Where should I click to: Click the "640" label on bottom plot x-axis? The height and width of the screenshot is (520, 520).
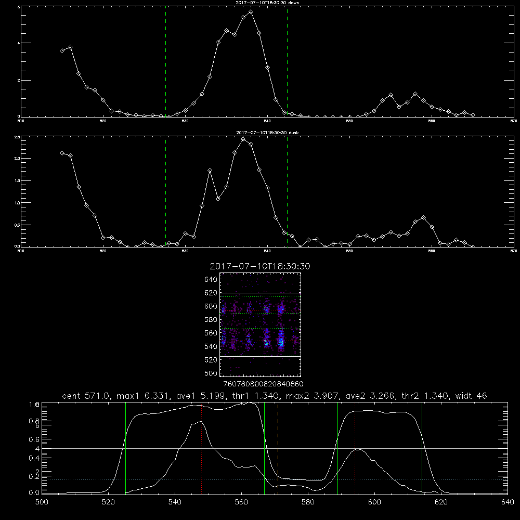point(508,502)
